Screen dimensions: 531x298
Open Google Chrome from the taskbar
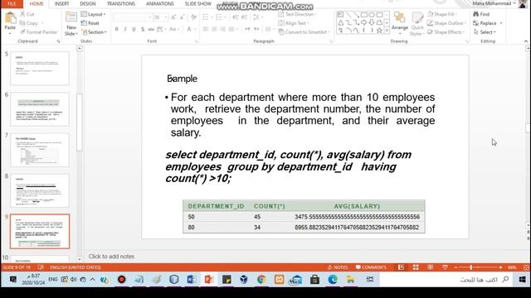(x=261, y=280)
